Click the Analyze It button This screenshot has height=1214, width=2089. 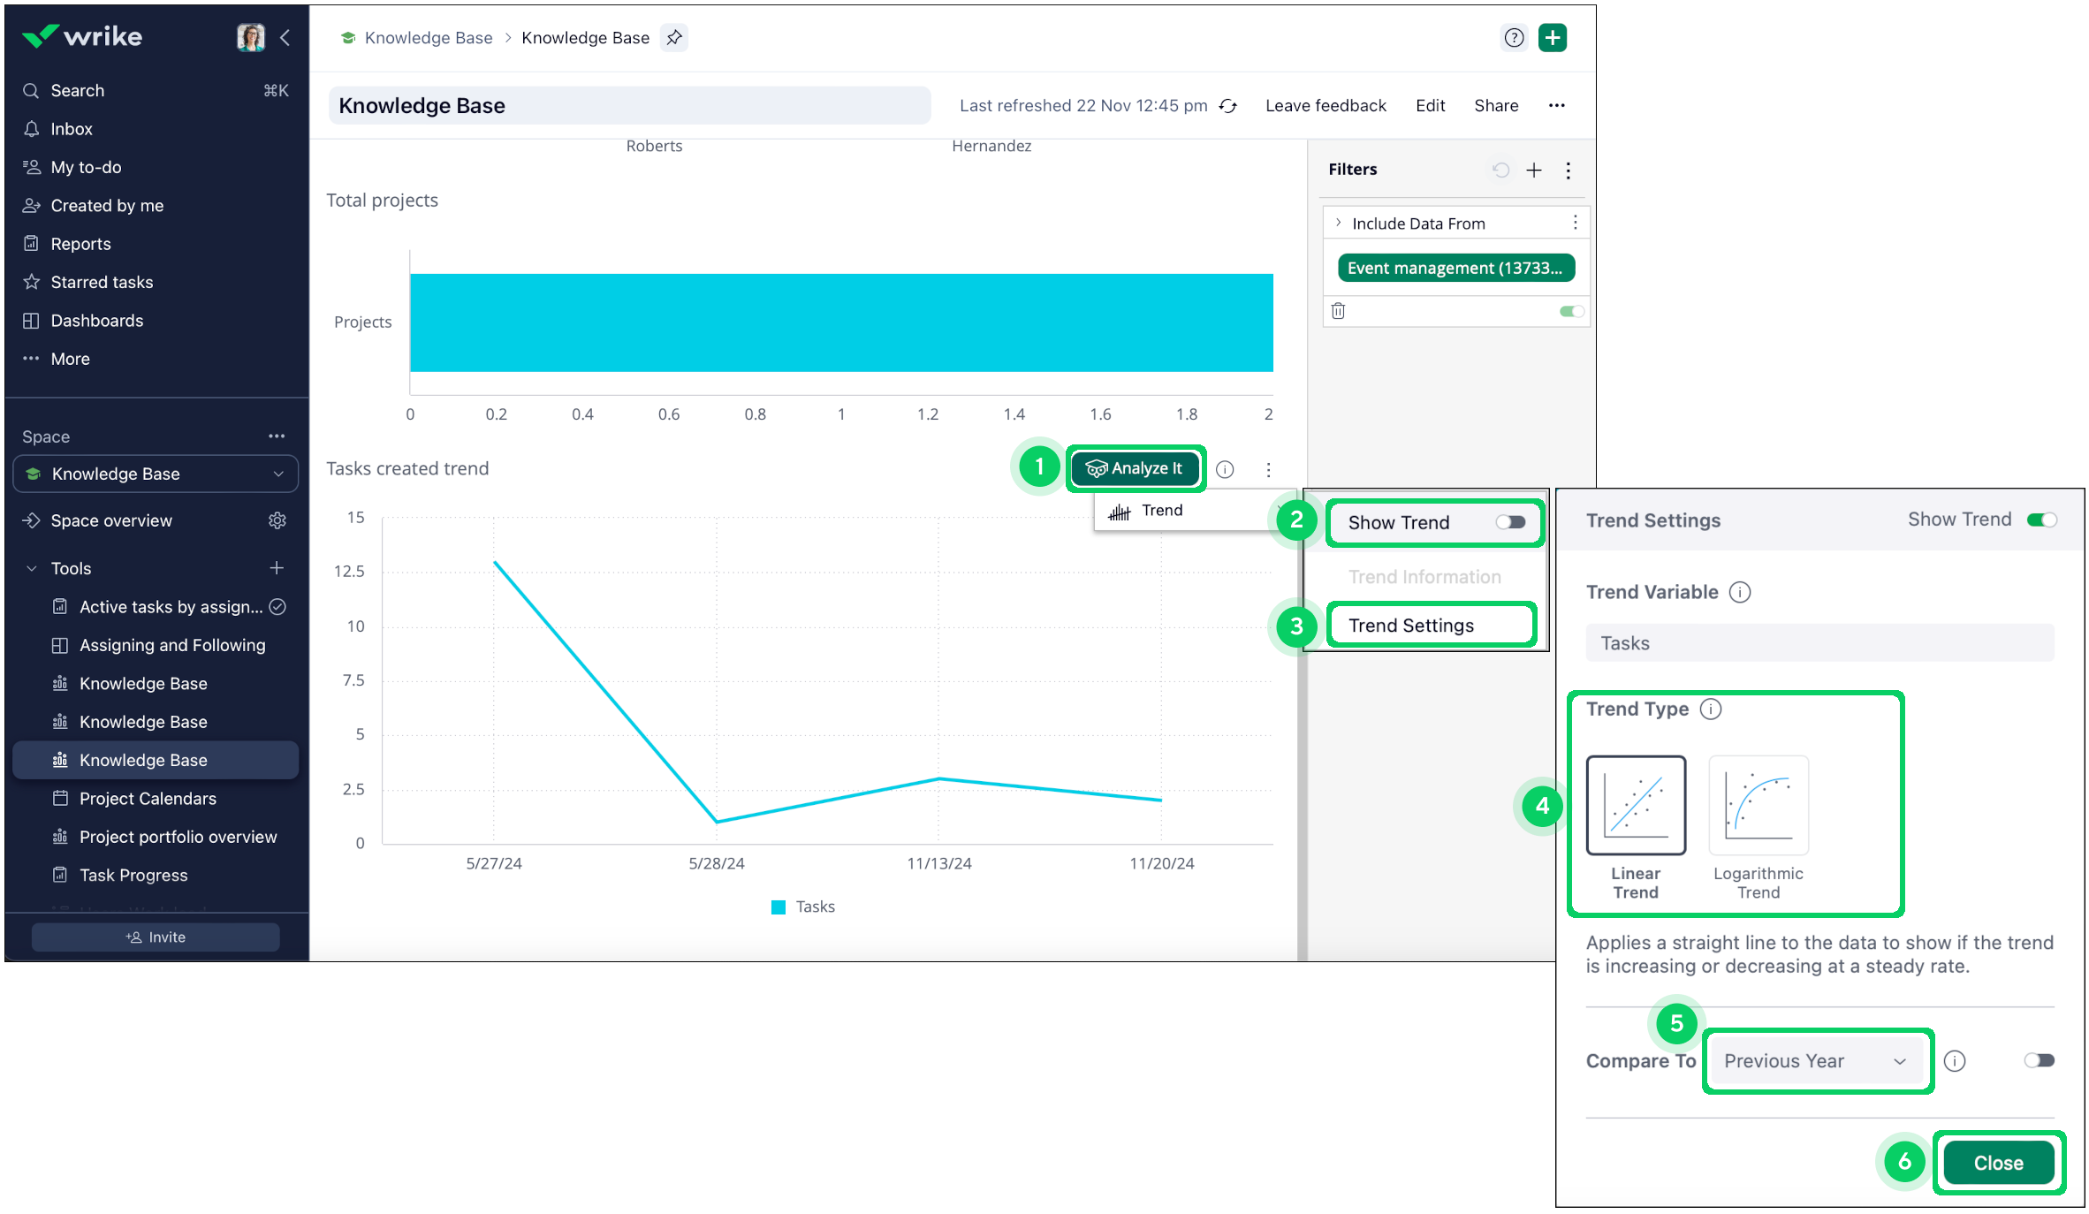1134,468
